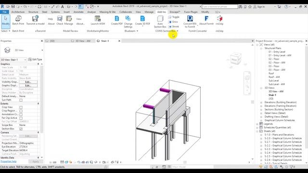The image size is (308, 173).
Task: Click the Text tool in quick access toolbar
Action: click(x=62, y=6)
